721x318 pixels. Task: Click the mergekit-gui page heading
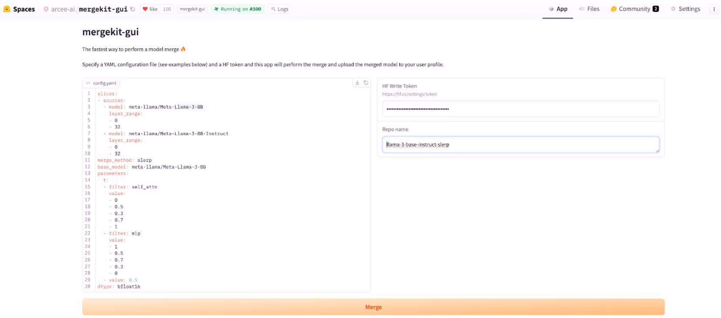[111, 32]
